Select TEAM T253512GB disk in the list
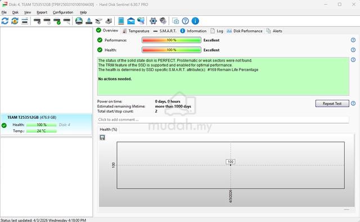The width and height of the screenshot is (360, 222). (x=46, y=124)
